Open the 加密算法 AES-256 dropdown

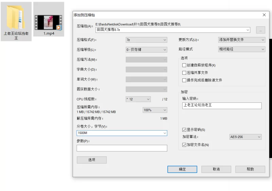tap(245, 137)
